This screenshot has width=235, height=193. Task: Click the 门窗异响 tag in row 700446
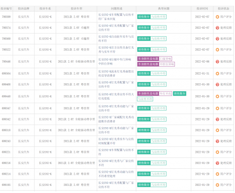click(165, 59)
